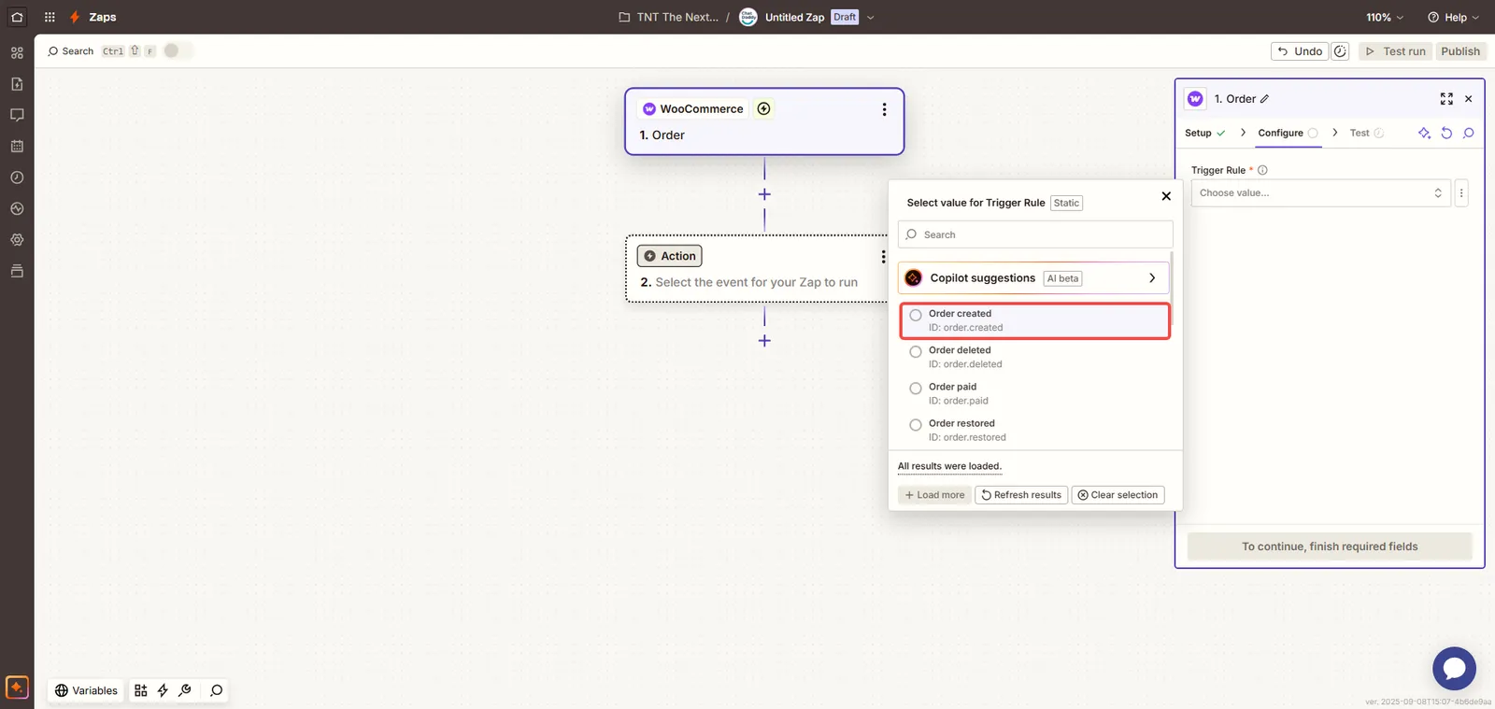The image size is (1495, 709).
Task: Click the Refresh results button
Action: tap(1021, 495)
